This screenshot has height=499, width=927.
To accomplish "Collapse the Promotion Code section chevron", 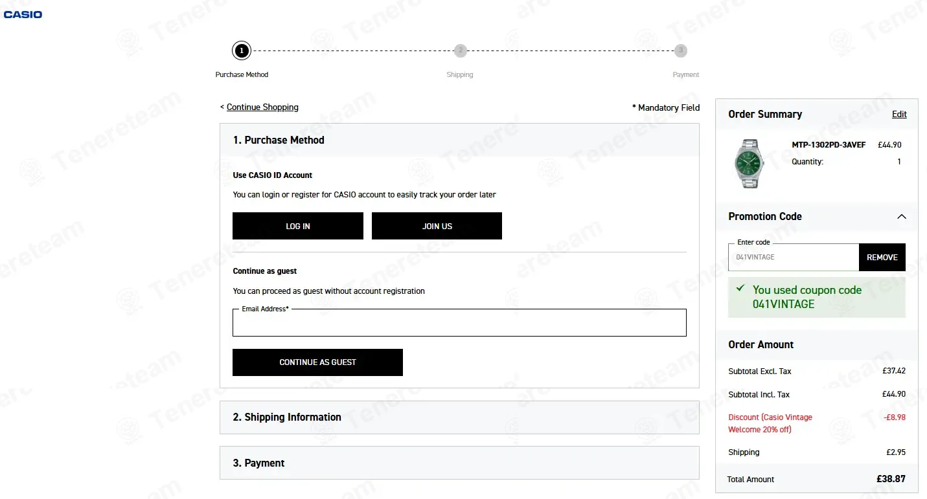I will 901,217.
